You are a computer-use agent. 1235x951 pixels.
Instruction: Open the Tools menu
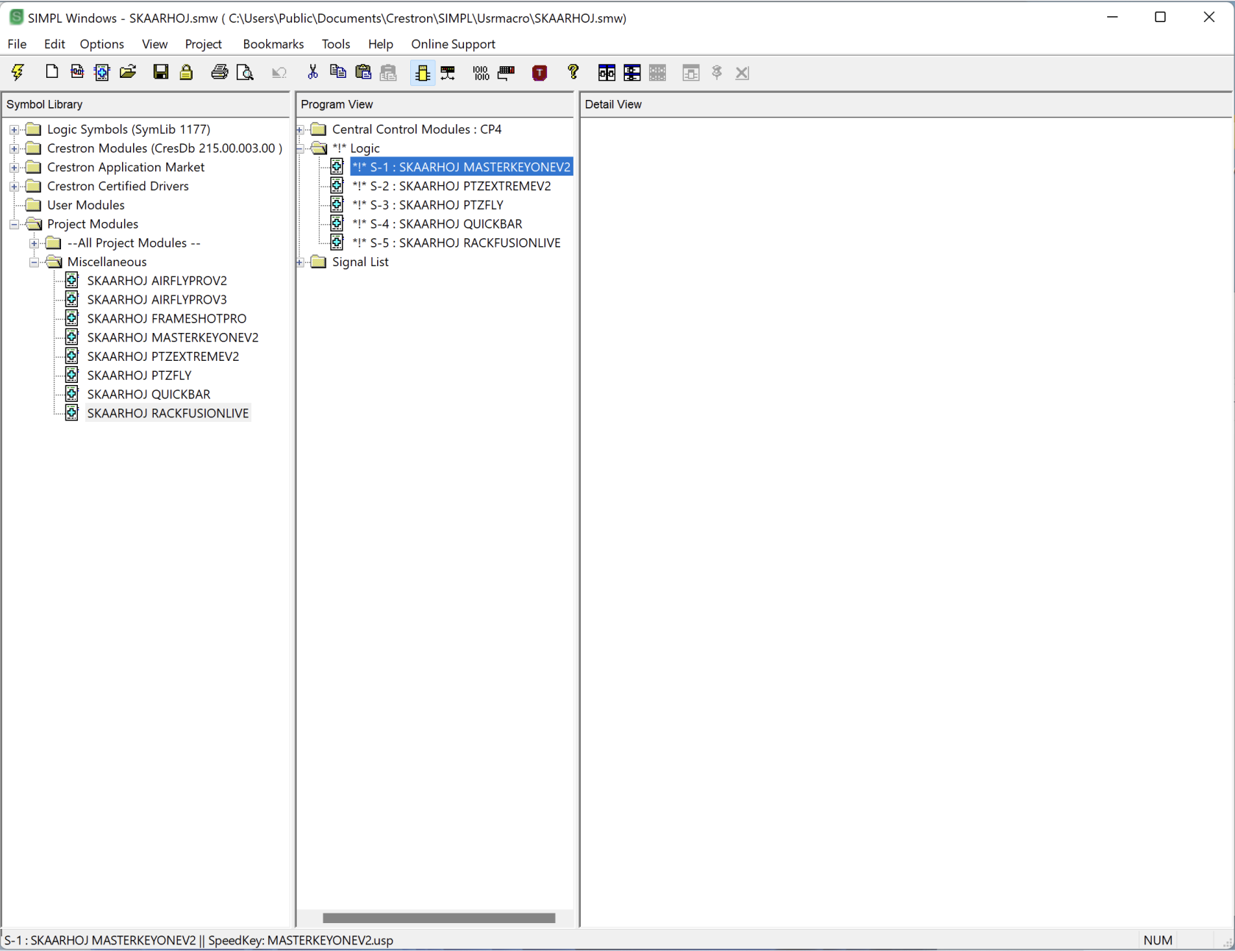tap(336, 44)
